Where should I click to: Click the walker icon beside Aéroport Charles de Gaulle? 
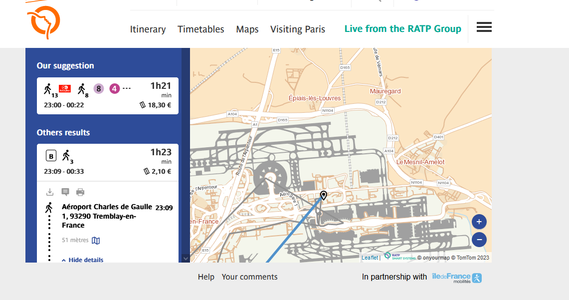click(x=49, y=208)
